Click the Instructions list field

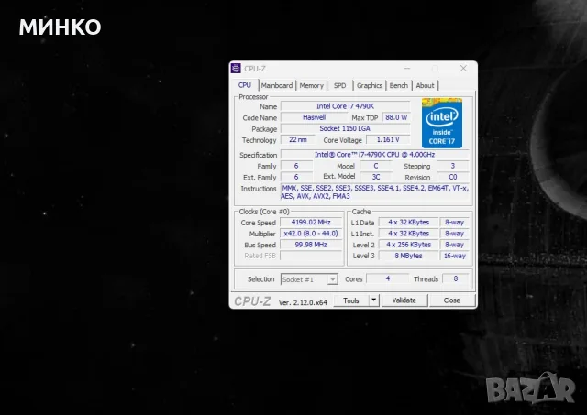pyautogui.click(x=374, y=192)
